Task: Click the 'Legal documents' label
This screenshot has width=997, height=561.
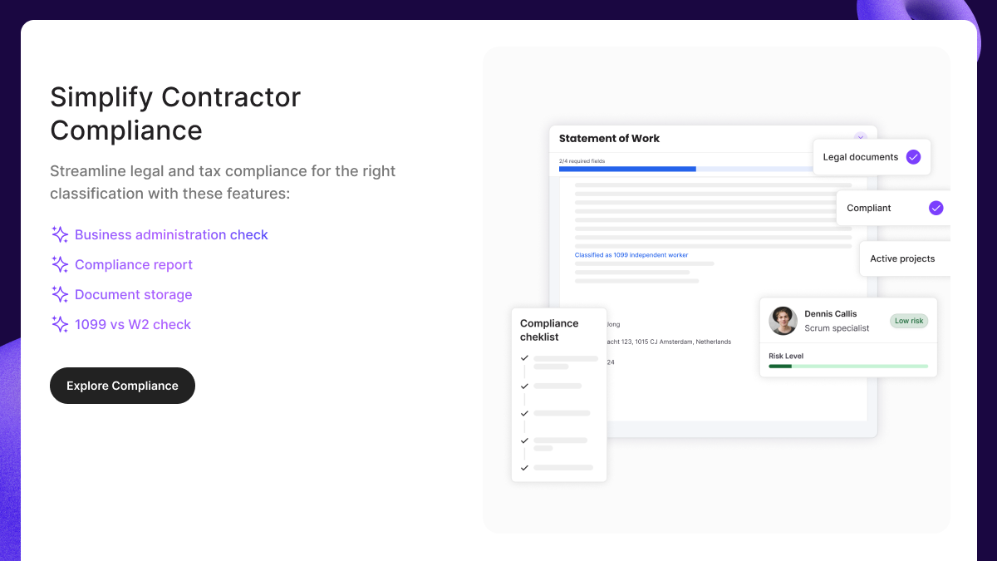Action: (x=861, y=157)
